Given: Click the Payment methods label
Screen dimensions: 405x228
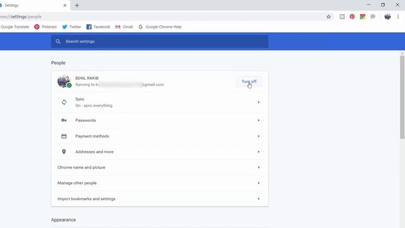Looking at the screenshot, I should [x=92, y=136].
